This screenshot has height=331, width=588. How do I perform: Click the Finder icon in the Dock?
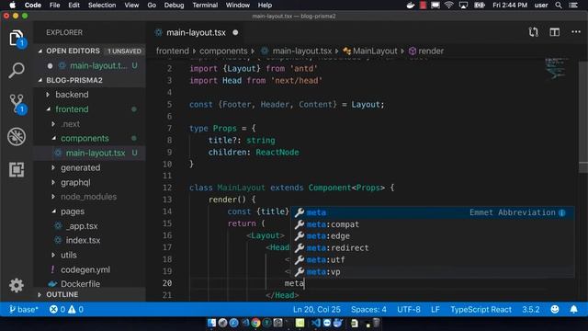pos(211,323)
